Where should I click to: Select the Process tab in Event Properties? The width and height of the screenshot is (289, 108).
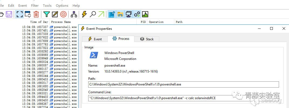(x=121, y=39)
